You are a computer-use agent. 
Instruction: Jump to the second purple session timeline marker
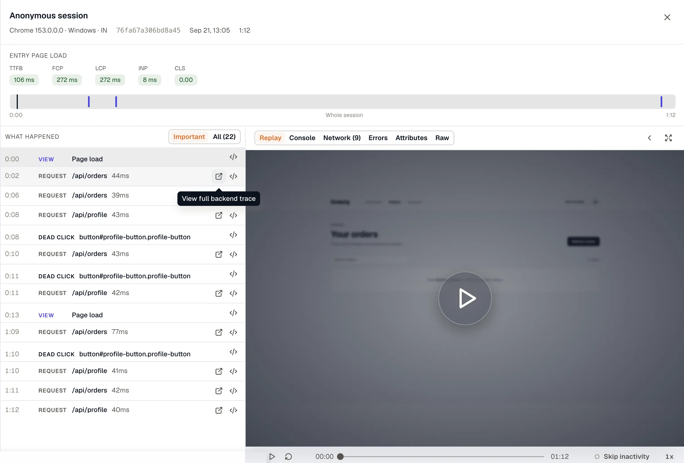(116, 102)
